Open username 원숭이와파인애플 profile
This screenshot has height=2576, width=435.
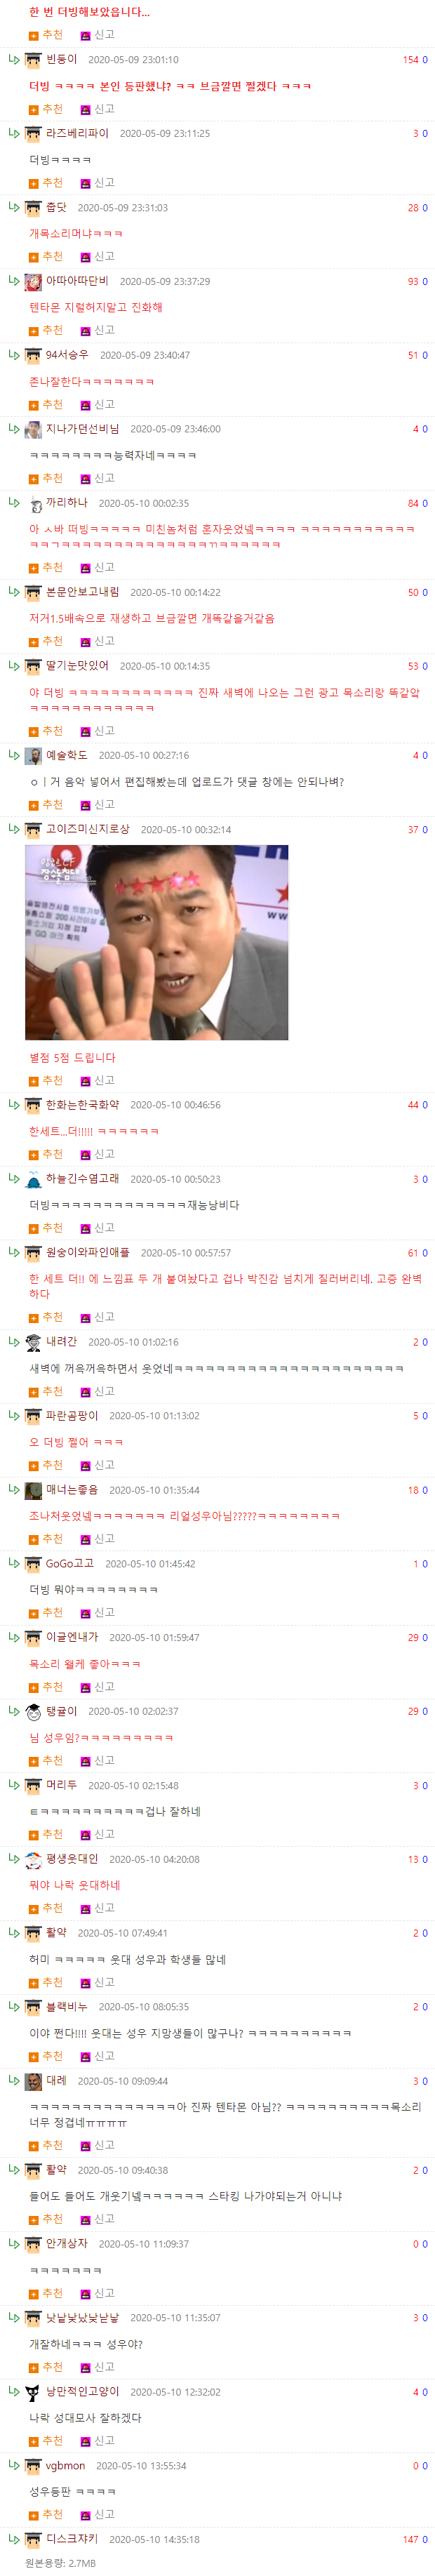pyautogui.click(x=88, y=1253)
